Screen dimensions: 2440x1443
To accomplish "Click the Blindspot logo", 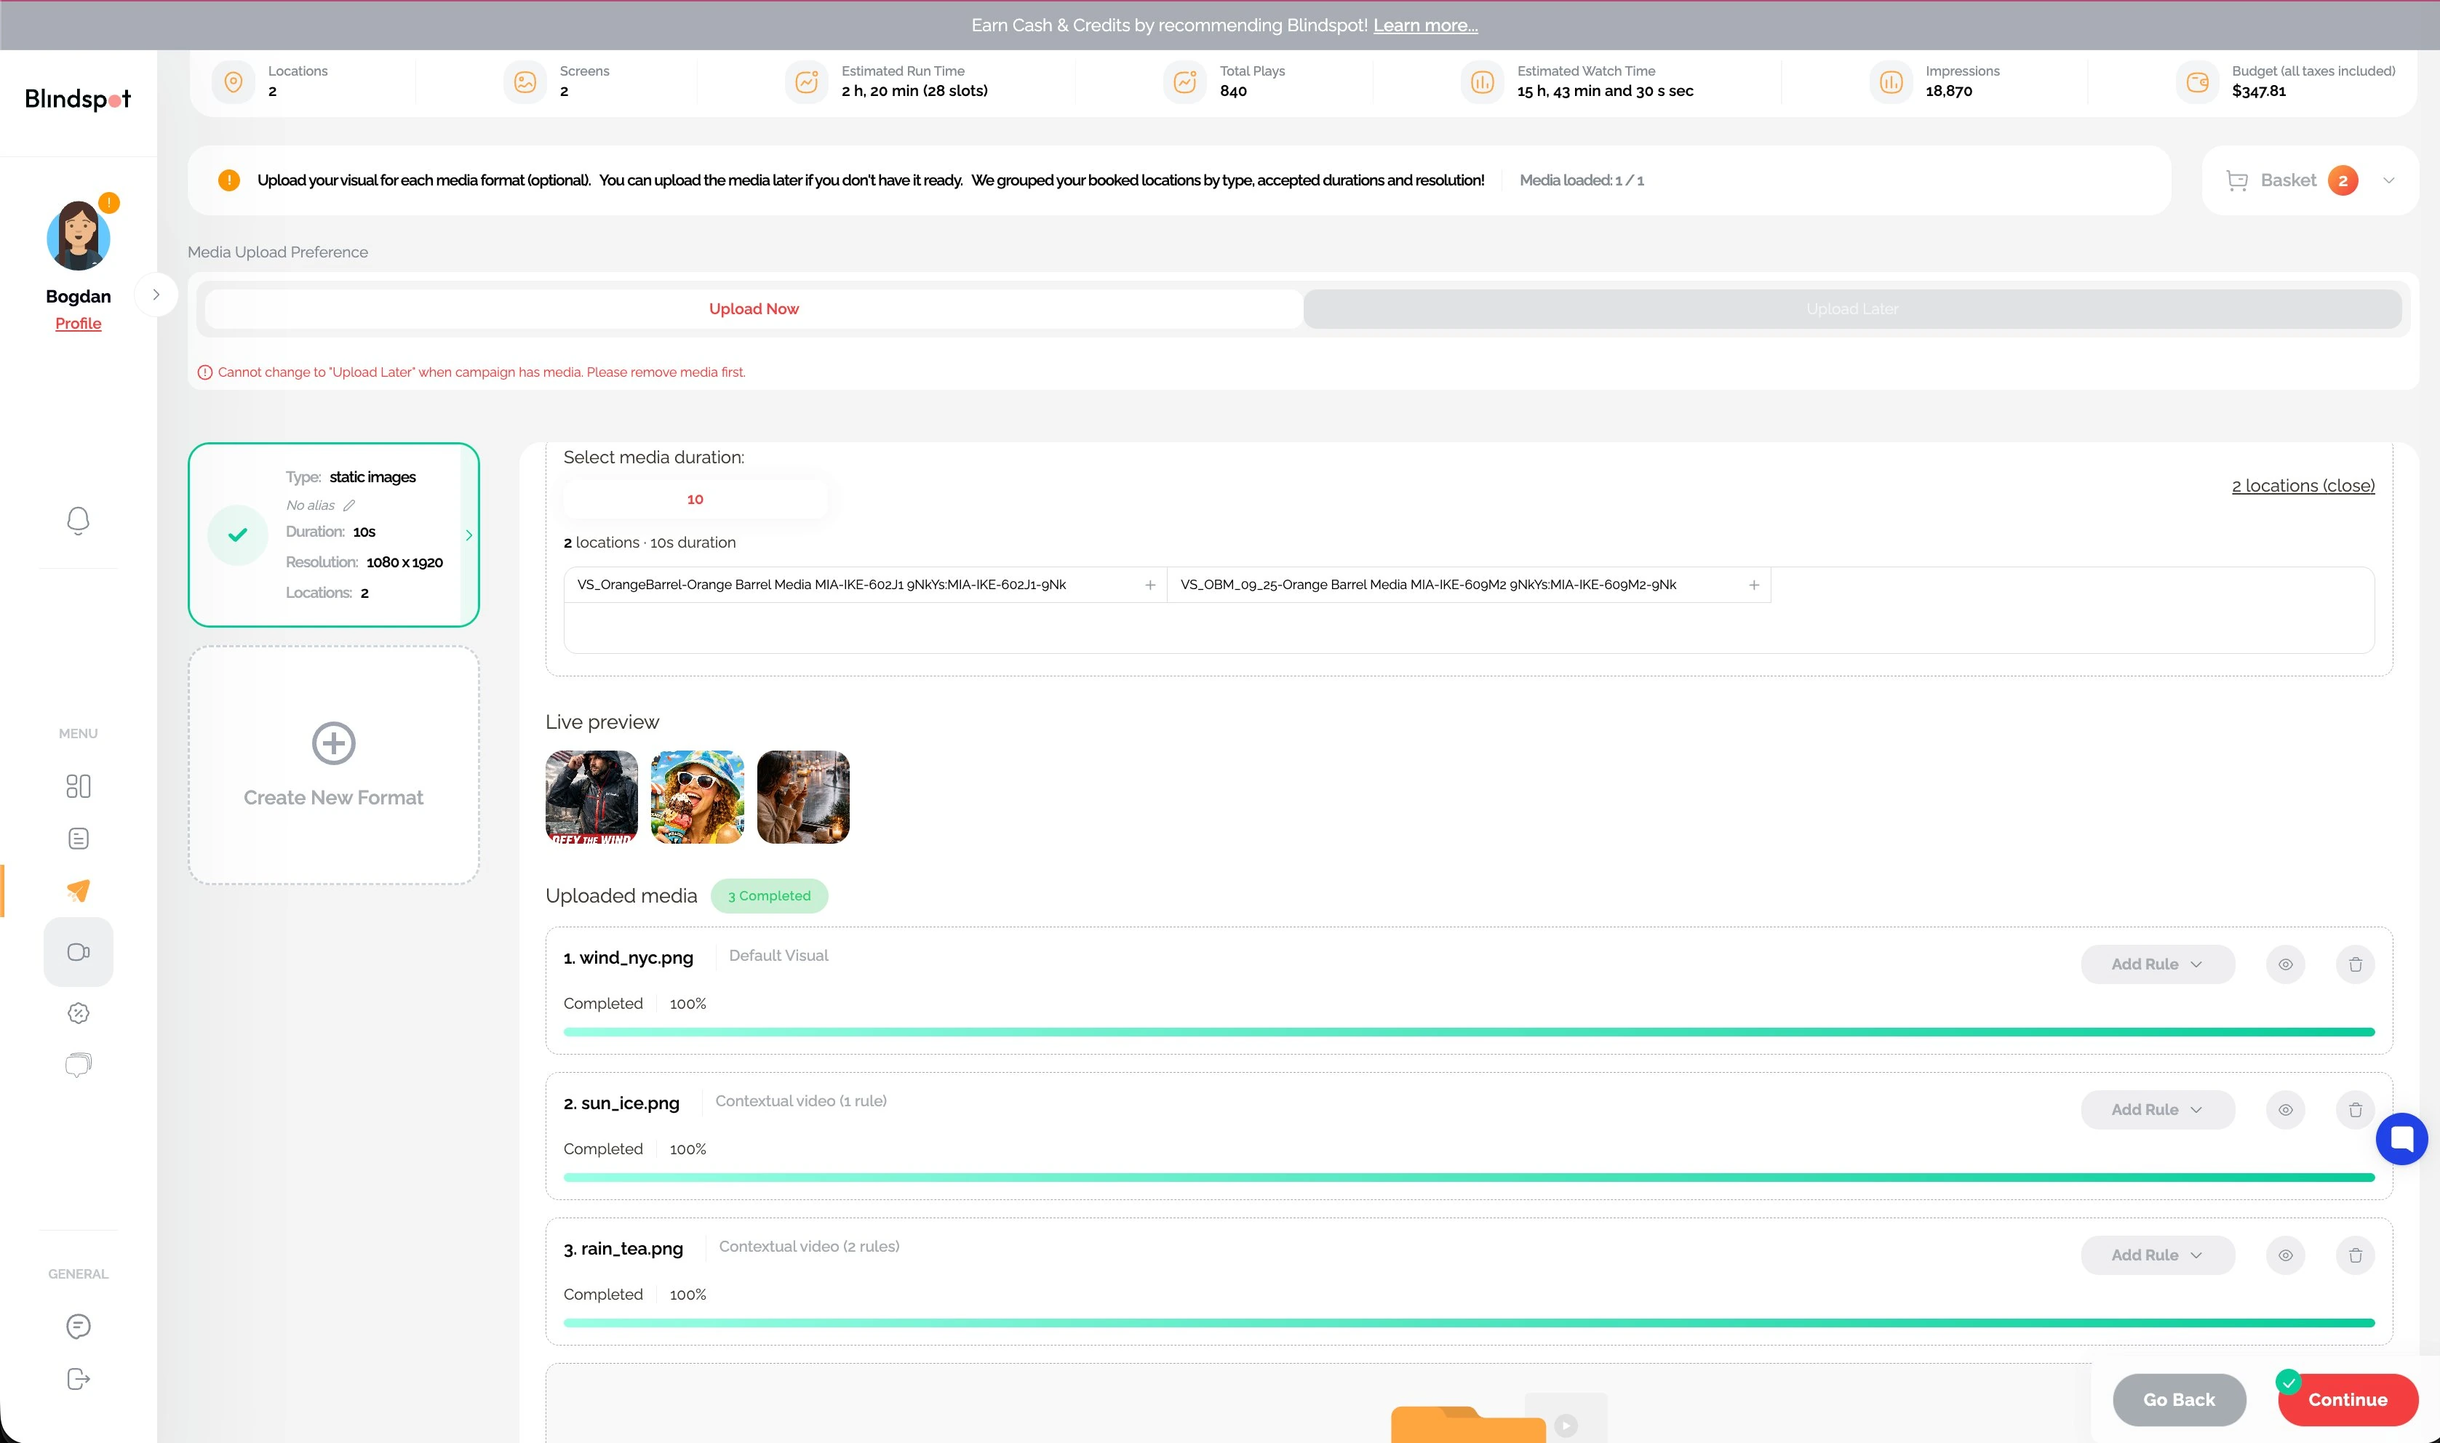I will coord(78,99).
